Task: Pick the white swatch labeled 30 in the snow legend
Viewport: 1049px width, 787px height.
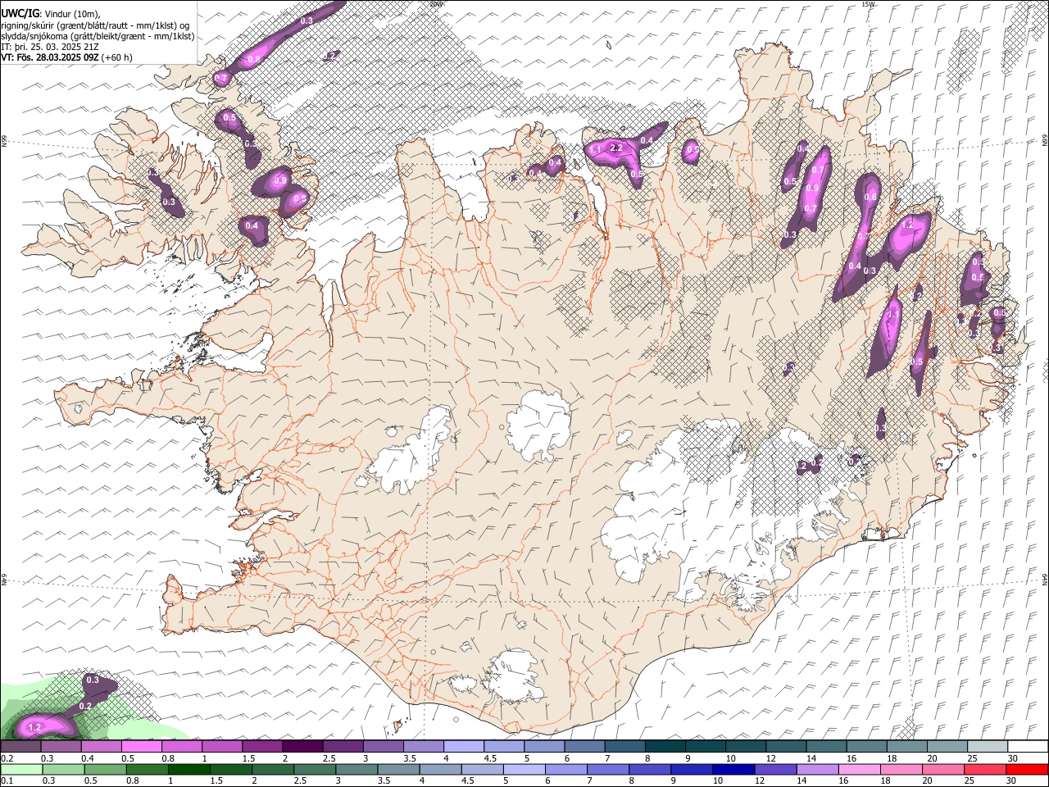Action: [x=1028, y=747]
